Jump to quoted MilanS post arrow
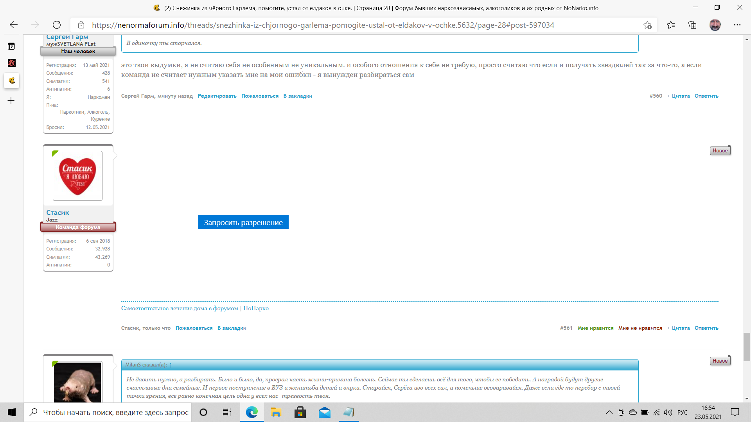 (171, 365)
